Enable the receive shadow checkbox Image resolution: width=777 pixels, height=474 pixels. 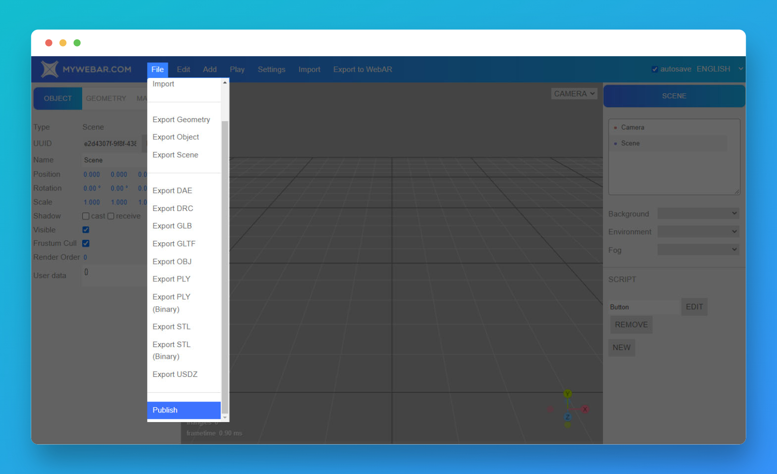pos(111,216)
